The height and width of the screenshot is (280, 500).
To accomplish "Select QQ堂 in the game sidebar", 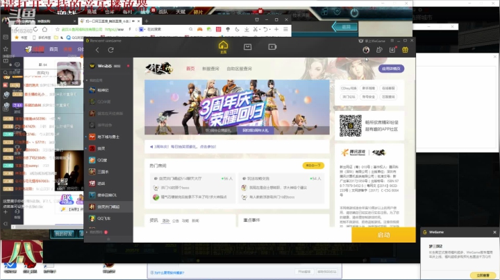I will 108,160.
